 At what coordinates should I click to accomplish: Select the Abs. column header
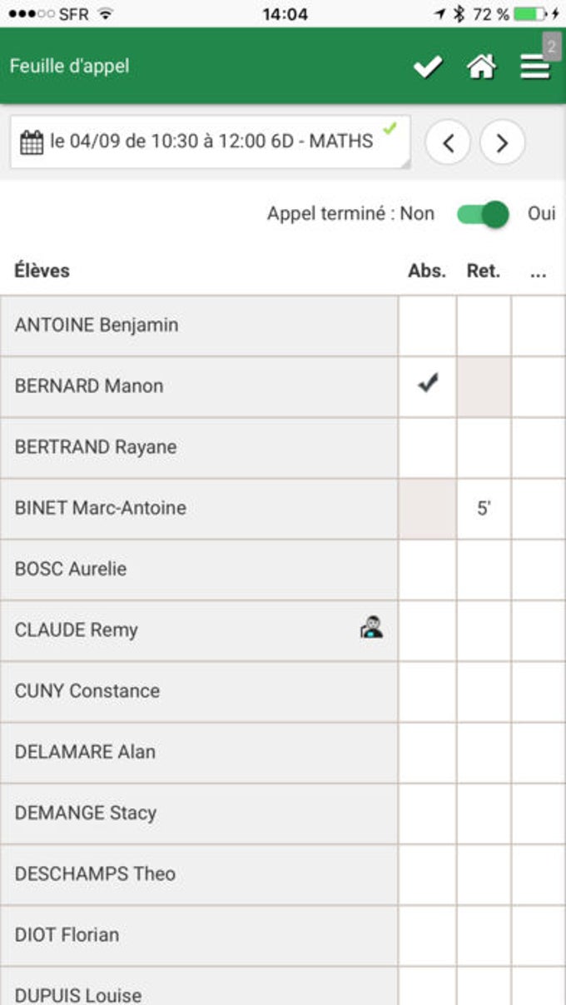(427, 271)
